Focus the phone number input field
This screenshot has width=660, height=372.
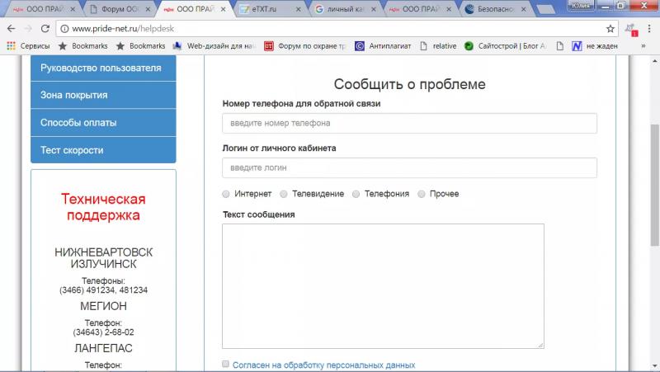point(409,123)
